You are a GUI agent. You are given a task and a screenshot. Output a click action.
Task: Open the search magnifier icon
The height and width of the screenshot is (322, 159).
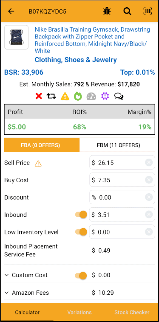pos(127,11)
